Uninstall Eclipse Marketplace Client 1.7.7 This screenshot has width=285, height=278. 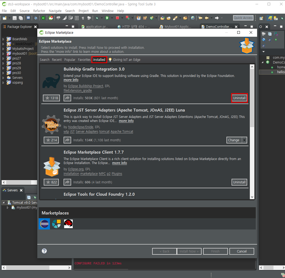click(x=239, y=182)
